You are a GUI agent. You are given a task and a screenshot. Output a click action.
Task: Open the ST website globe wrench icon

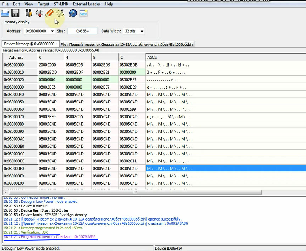tap(73, 13)
